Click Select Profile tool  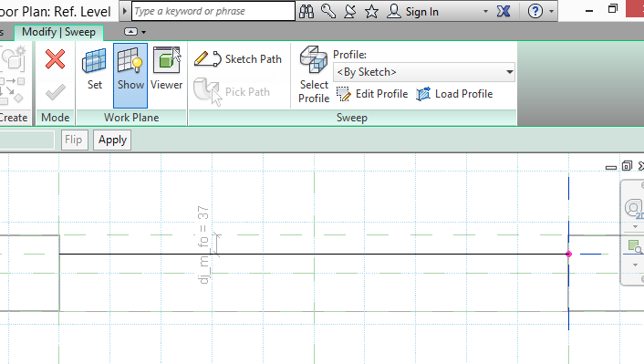(x=314, y=75)
